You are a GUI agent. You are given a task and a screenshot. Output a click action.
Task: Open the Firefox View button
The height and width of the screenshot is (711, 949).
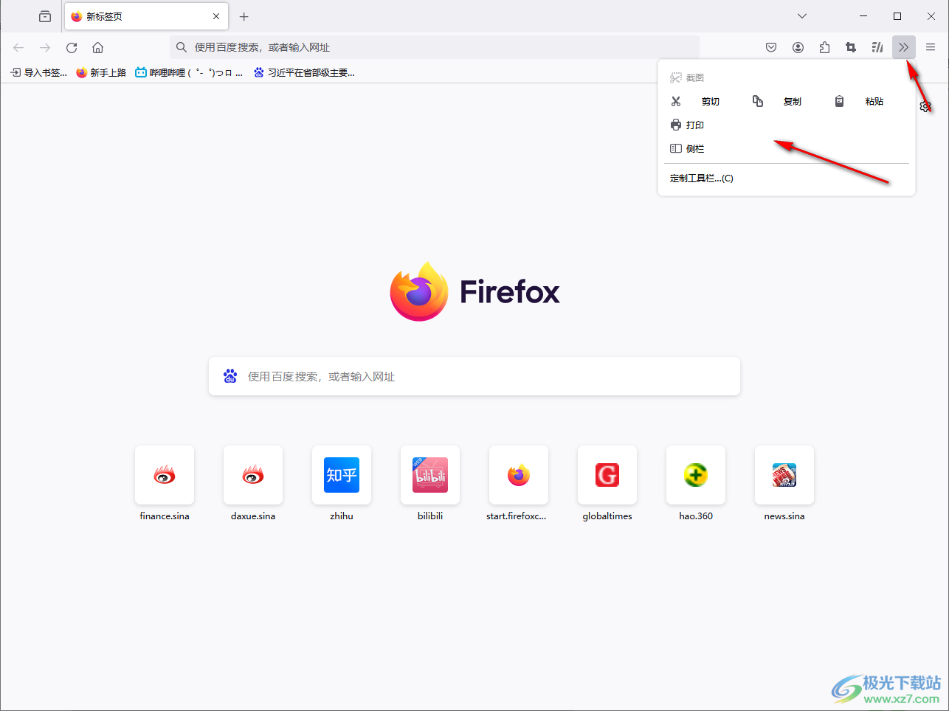(45, 16)
